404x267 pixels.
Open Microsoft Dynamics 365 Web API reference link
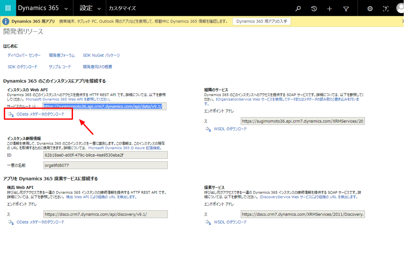tap(68, 99)
